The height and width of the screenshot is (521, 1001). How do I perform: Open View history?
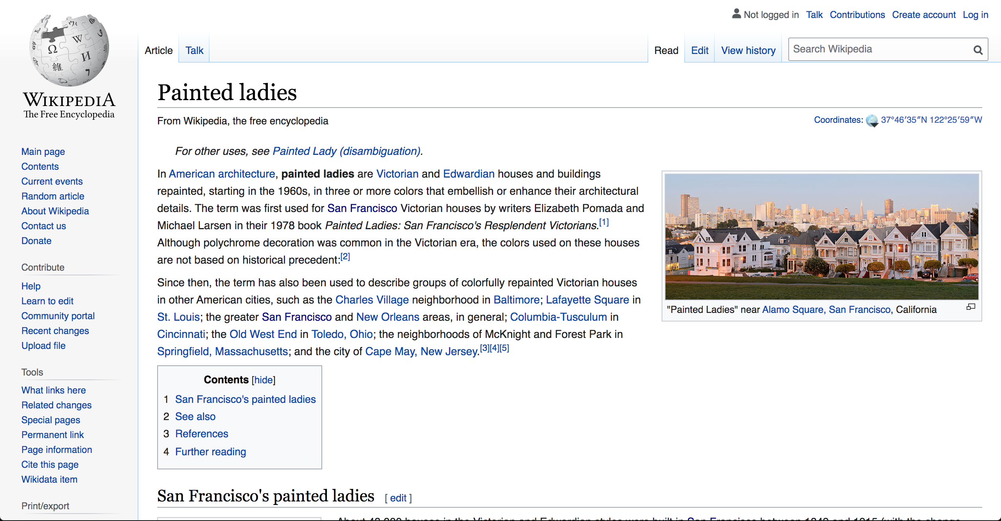coord(748,50)
